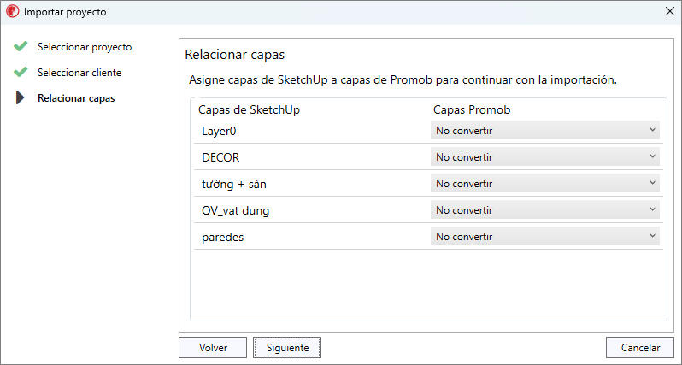Open the DECOR Promob layer dropdown
The width and height of the screenshot is (682, 365).
pos(545,157)
